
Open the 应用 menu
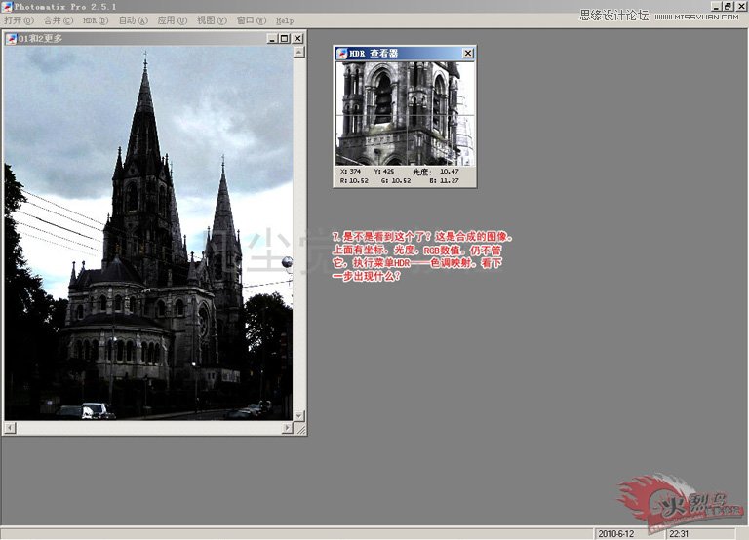click(x=173, y=20)
